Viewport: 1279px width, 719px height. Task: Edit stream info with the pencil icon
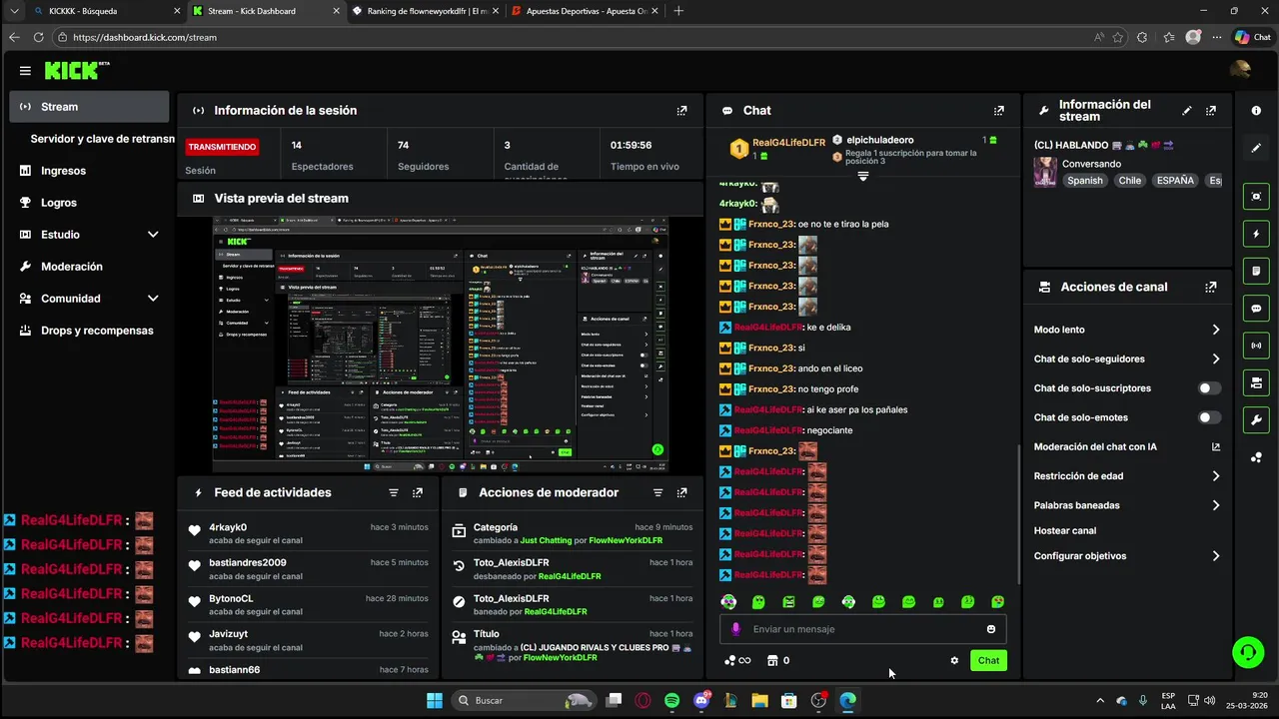tap(1187, 111)
